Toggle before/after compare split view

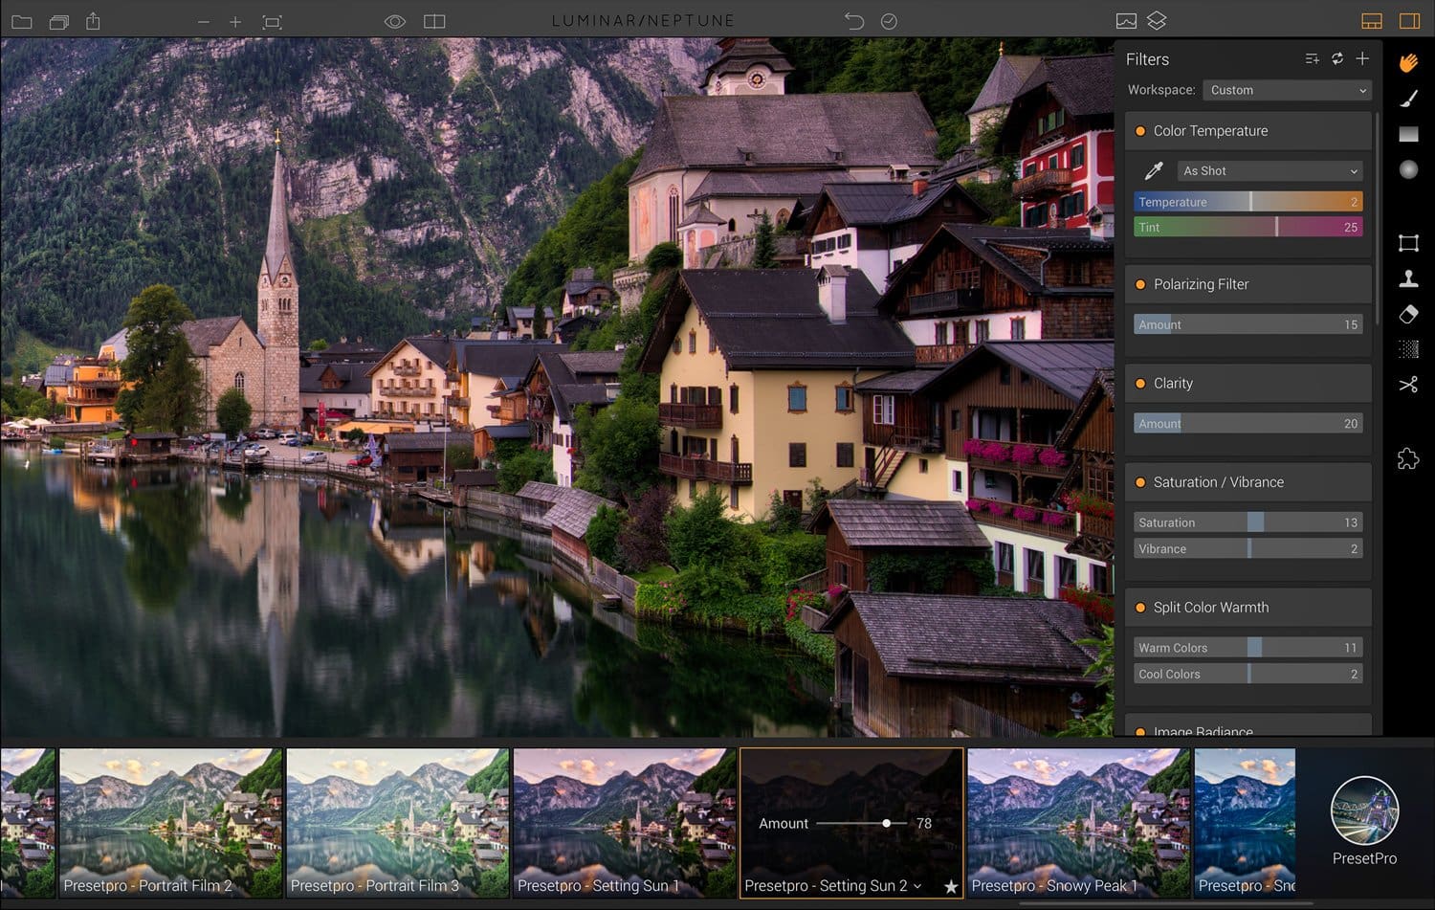434,21
